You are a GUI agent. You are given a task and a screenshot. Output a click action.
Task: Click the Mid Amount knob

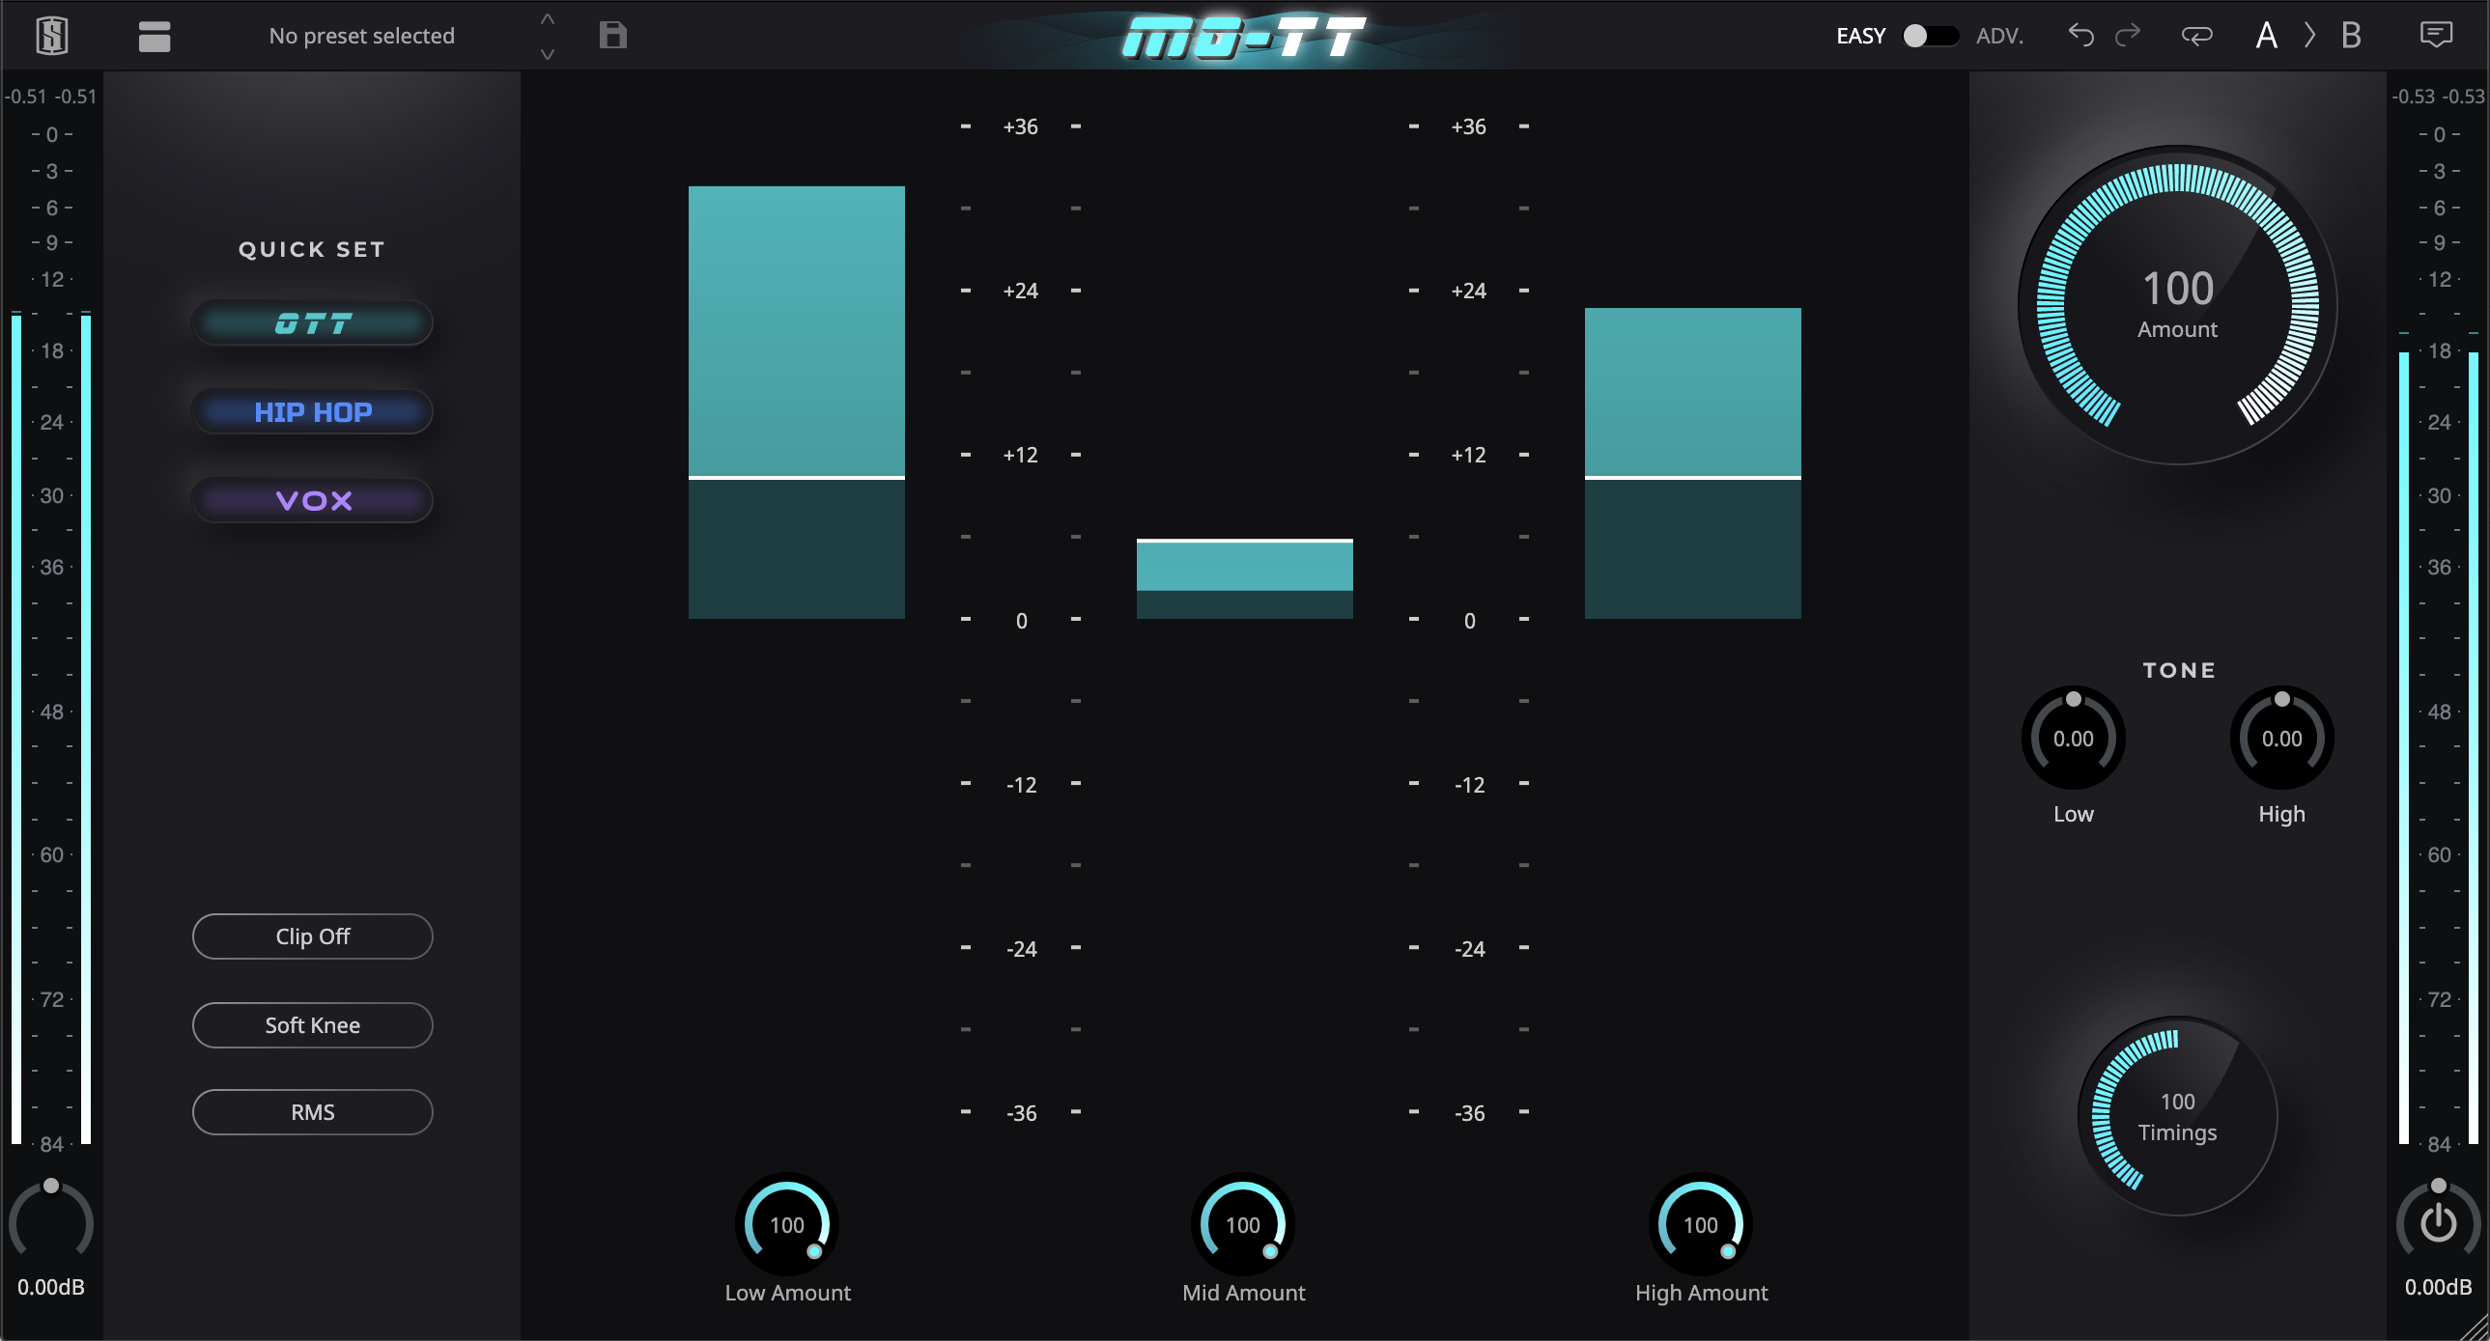(1243, 1224)
